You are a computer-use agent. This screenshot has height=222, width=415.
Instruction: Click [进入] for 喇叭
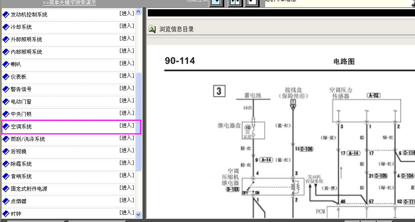[x=127, y=63]
